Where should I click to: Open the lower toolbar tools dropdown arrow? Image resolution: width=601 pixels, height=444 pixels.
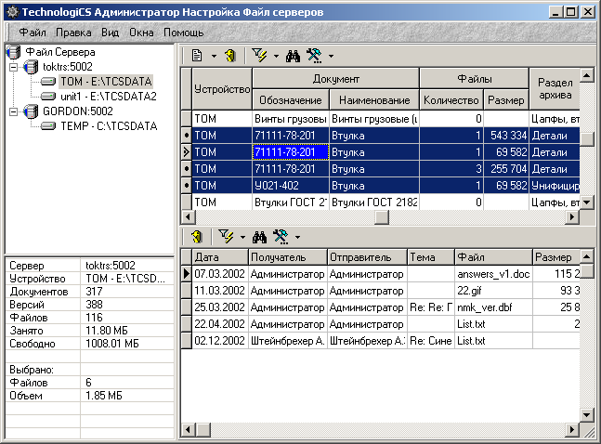298,239
